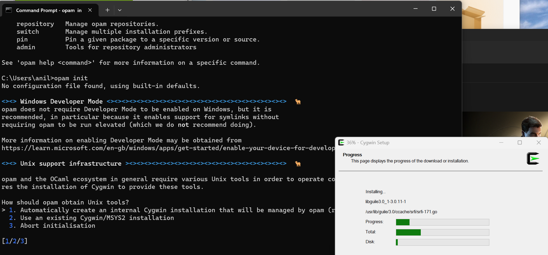Close the Command Prompt - opam tab
This screenshot has height=255, width=548.
pyautogui.click(x=90, y=10)
